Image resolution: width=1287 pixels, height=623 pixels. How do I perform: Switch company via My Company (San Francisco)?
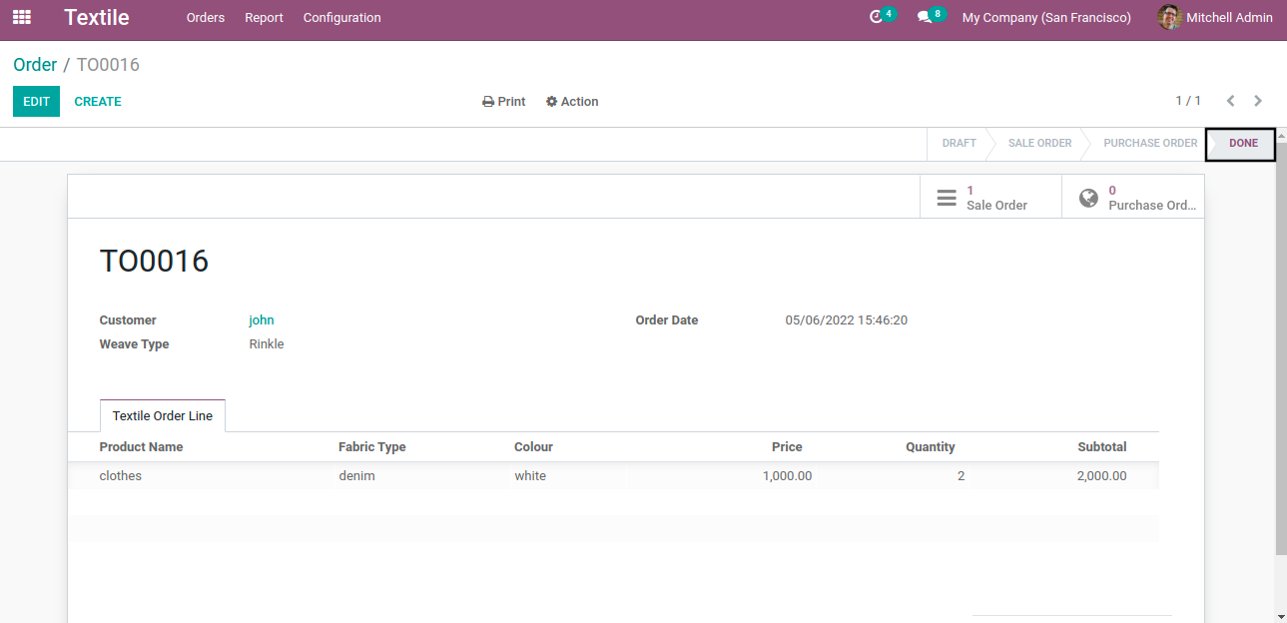(x=1046, y=17)
